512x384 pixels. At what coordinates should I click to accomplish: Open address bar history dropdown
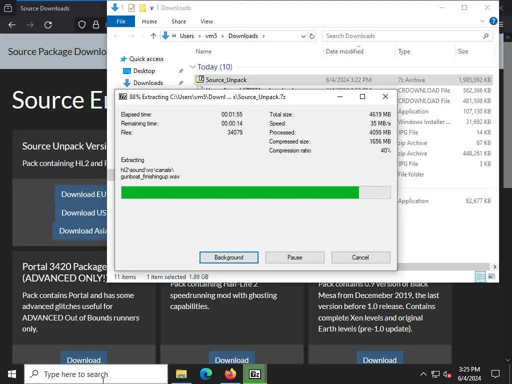303,36
